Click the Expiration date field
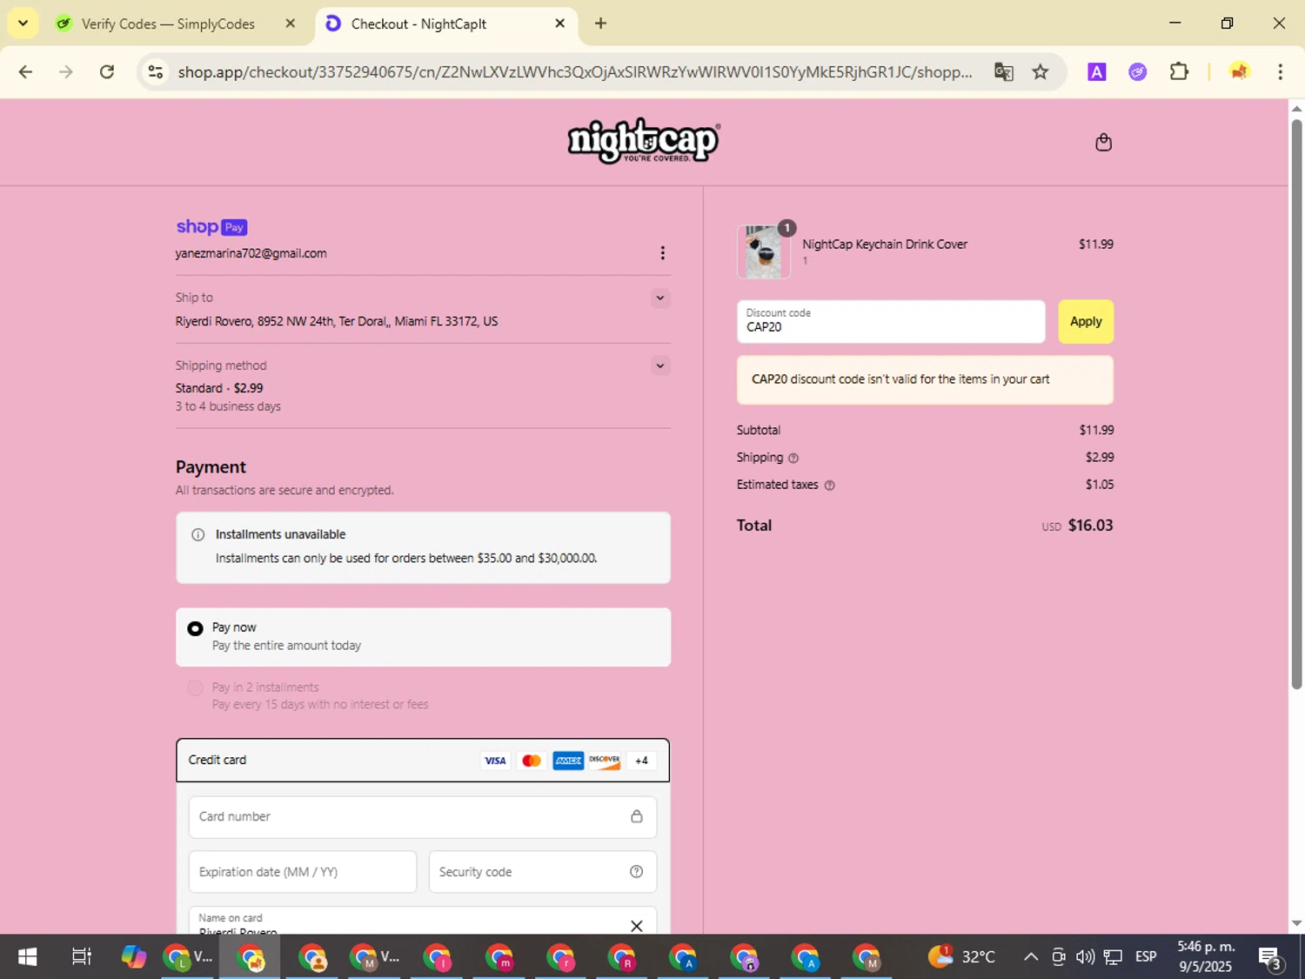Screen dimensions: 1305x979 tap(303, 872)
